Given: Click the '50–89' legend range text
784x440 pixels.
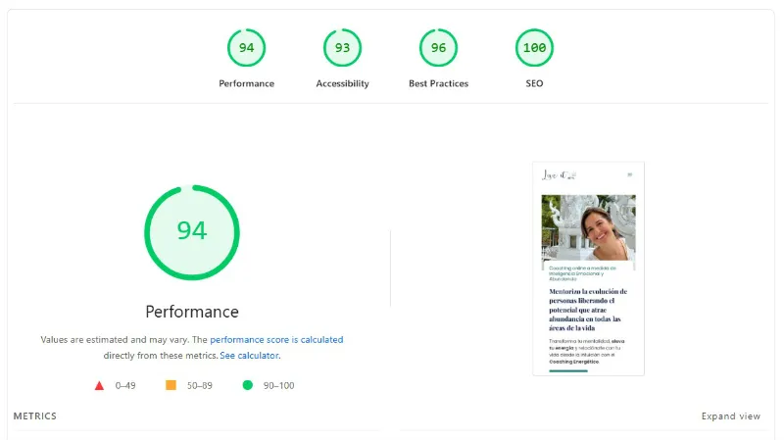Looking at the screenshot, I should click(200, 385).
